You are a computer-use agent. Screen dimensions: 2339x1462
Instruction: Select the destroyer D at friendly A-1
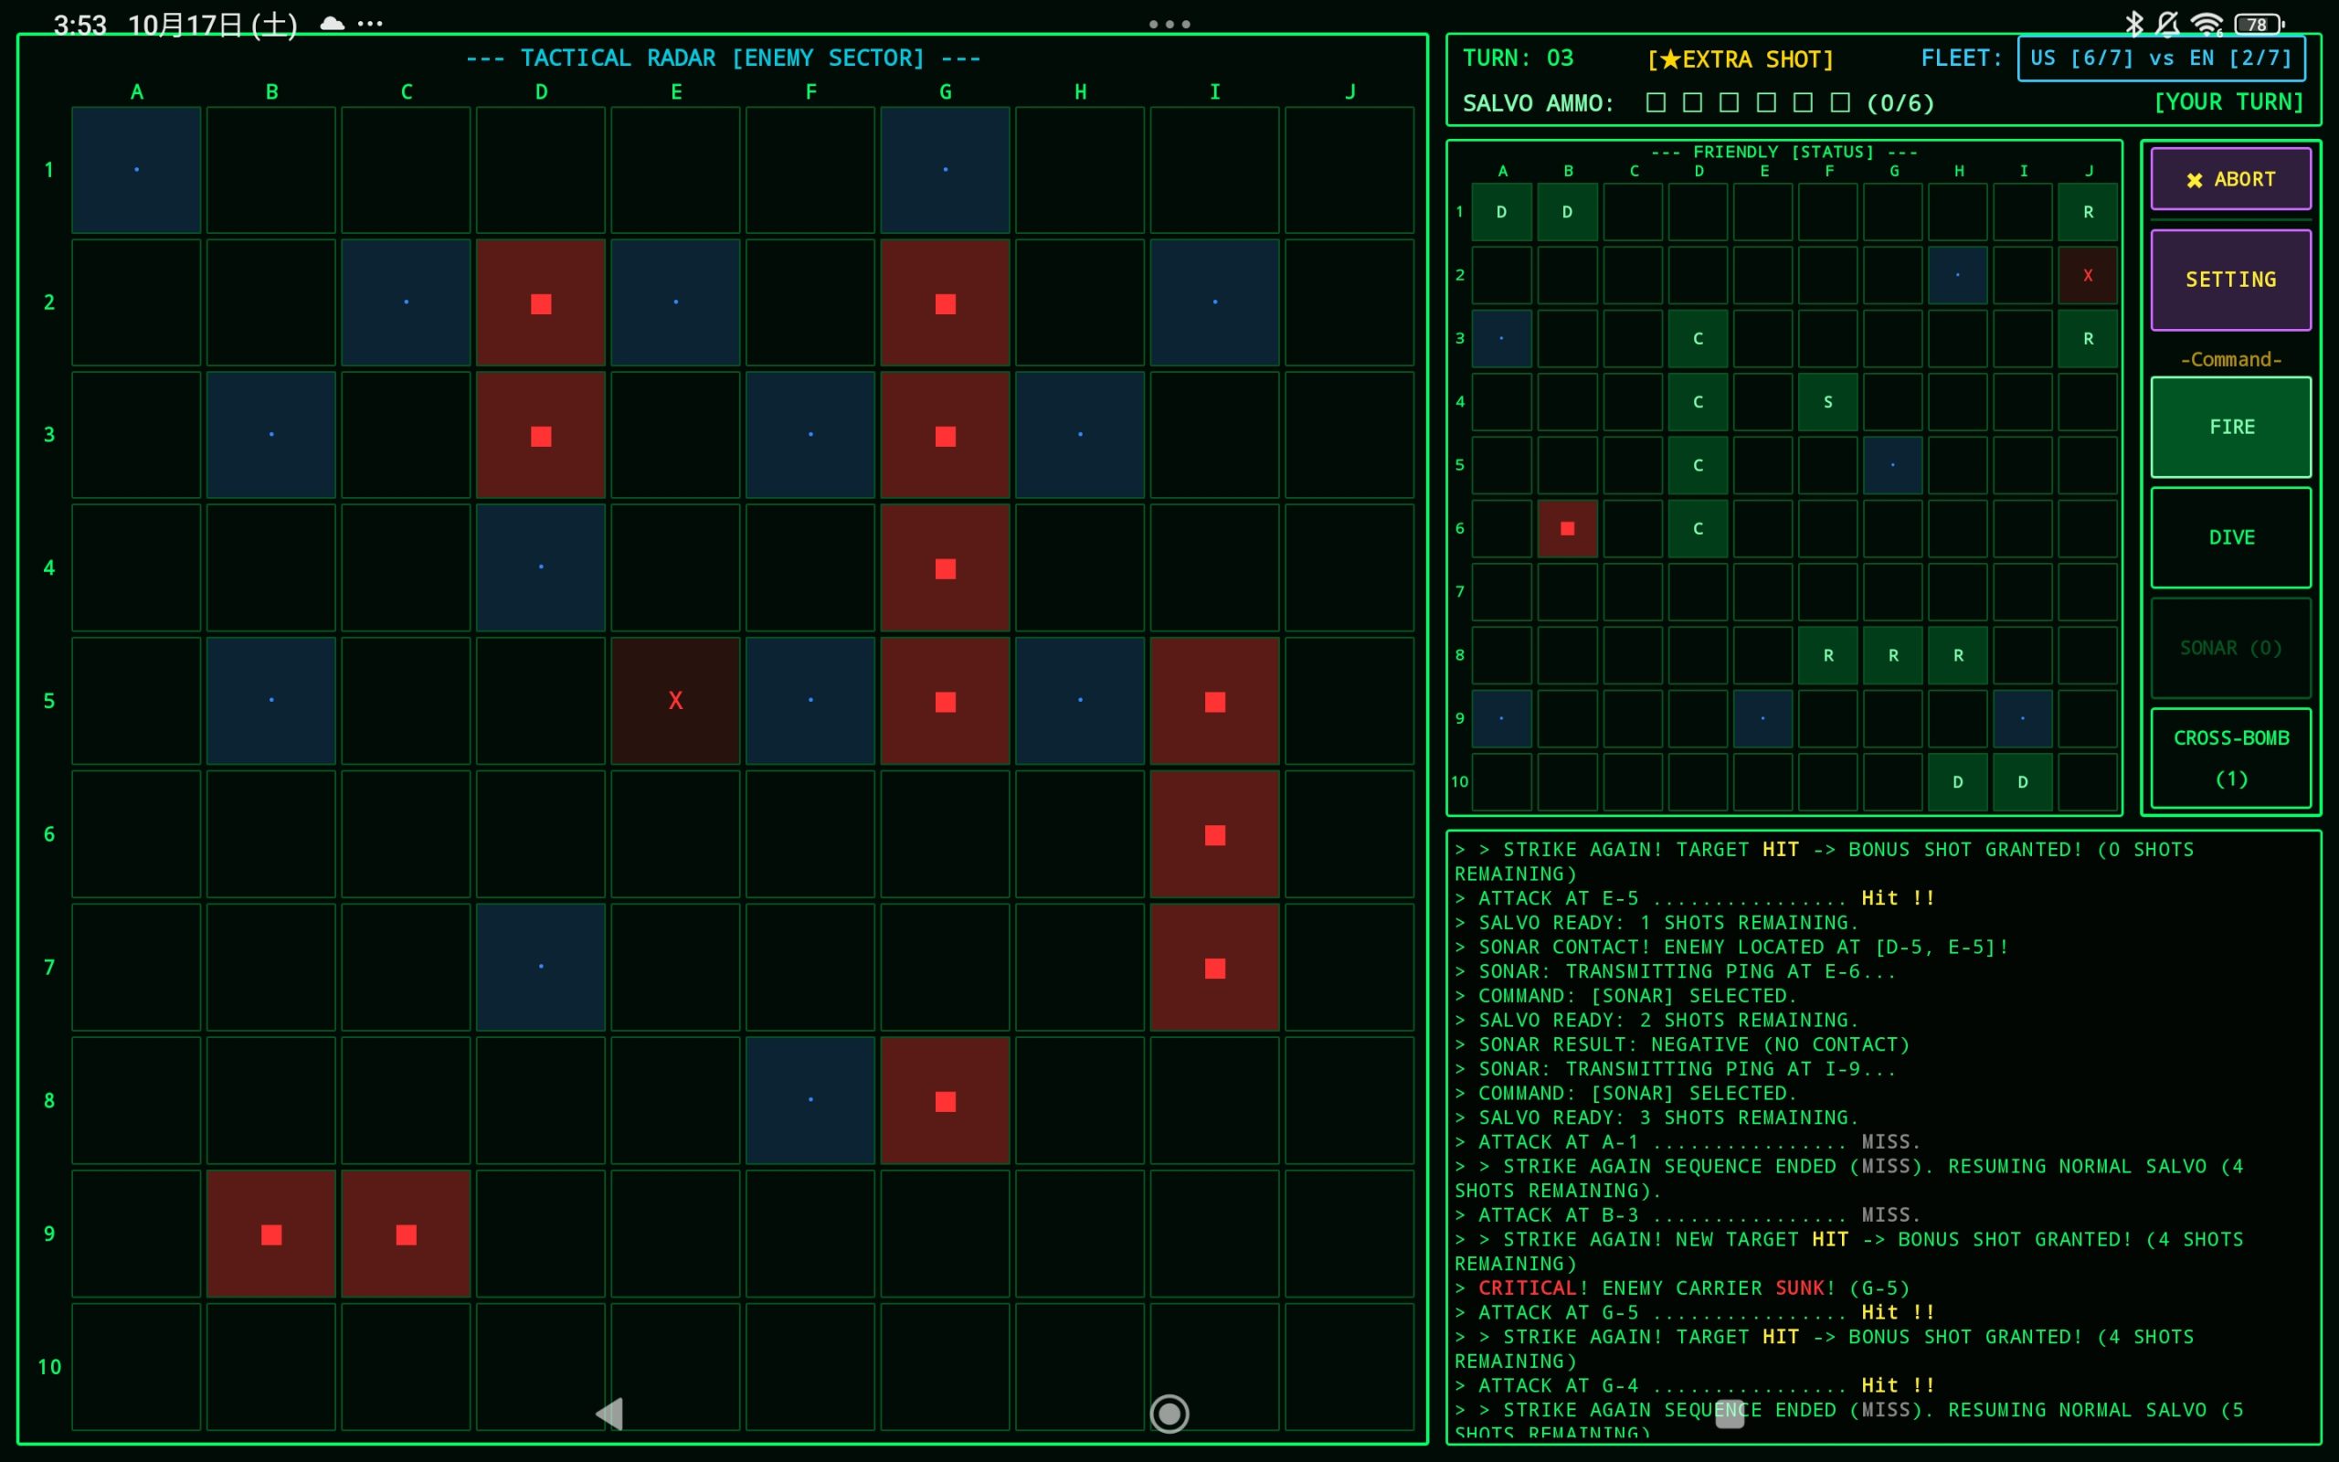tap(1502, 212)
